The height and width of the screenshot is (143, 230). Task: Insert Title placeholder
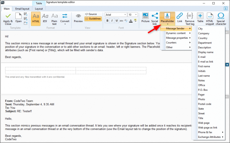tap(208, 118)
